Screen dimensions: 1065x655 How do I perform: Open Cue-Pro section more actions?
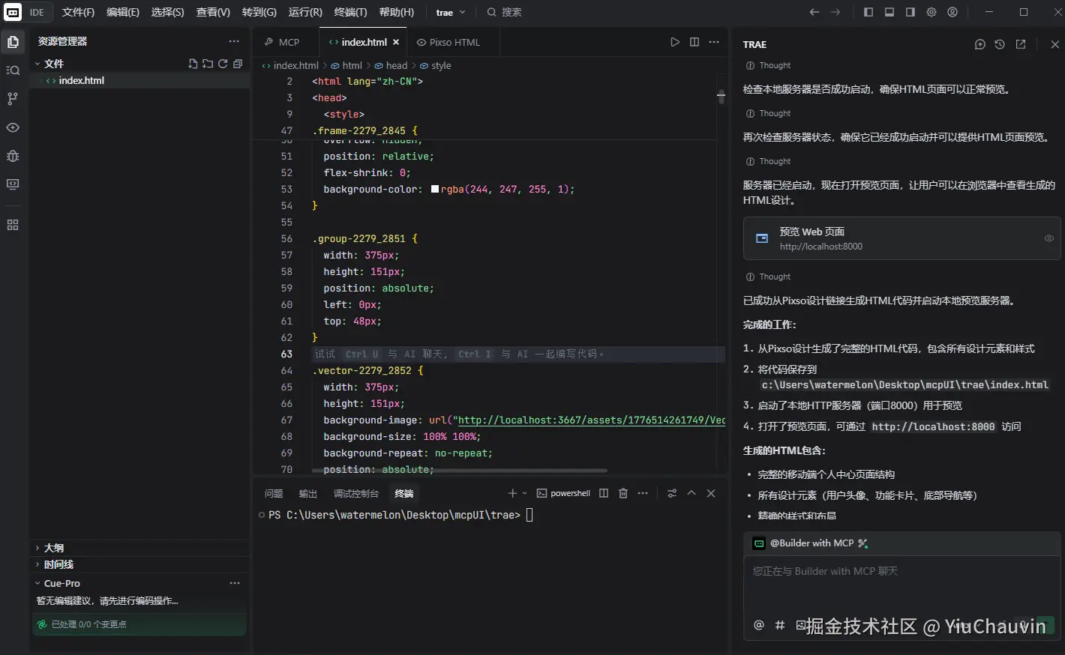point(235,583)
